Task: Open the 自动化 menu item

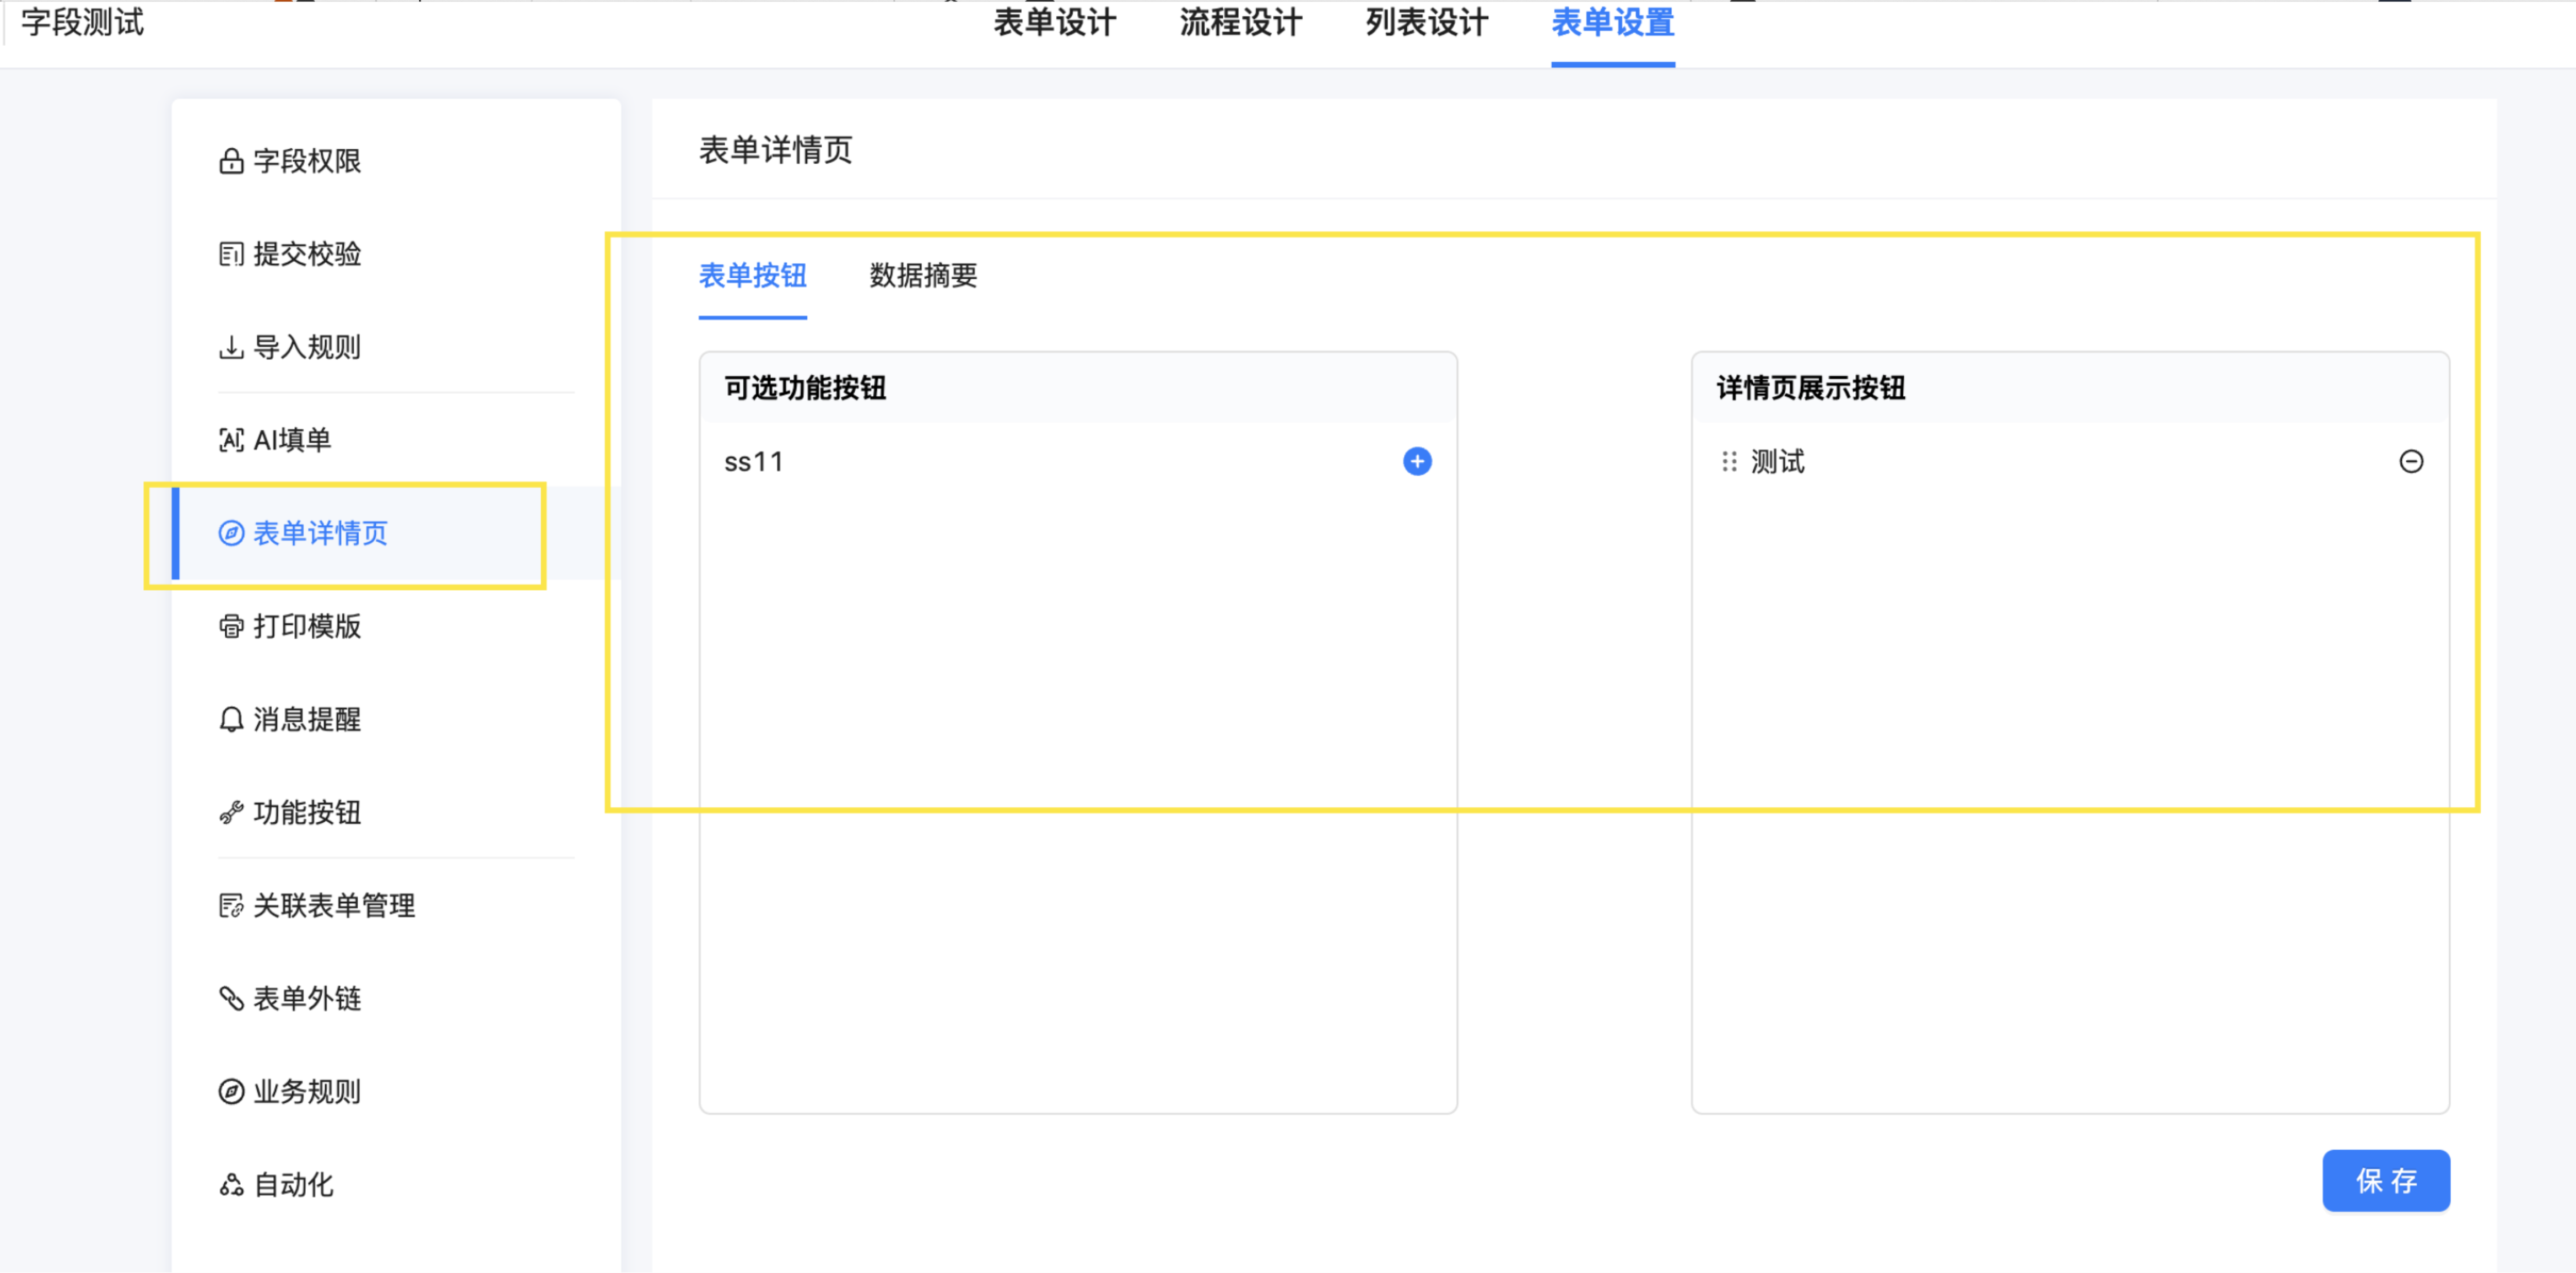Action: tap(293, 1184)
